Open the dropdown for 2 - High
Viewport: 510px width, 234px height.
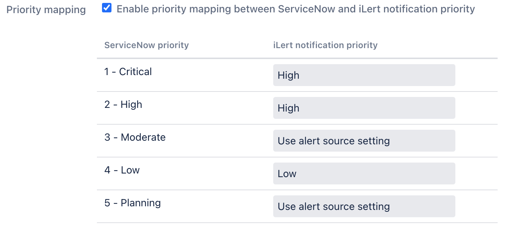tap(364, 108)
